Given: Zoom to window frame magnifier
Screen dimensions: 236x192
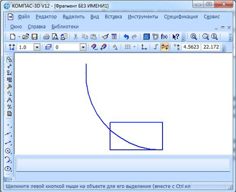Looking at the screenshot, I should (206, 37).
